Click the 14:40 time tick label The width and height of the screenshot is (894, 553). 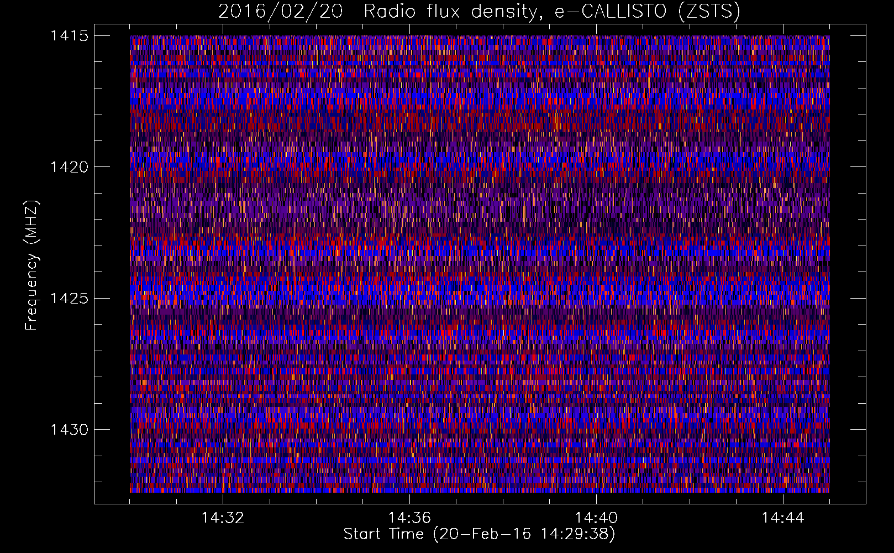pos(596,518)
